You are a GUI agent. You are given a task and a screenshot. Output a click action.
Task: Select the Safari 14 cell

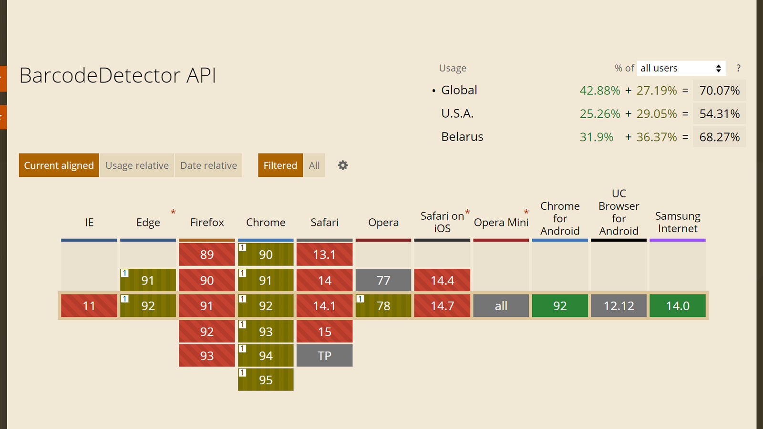[324, 280]
